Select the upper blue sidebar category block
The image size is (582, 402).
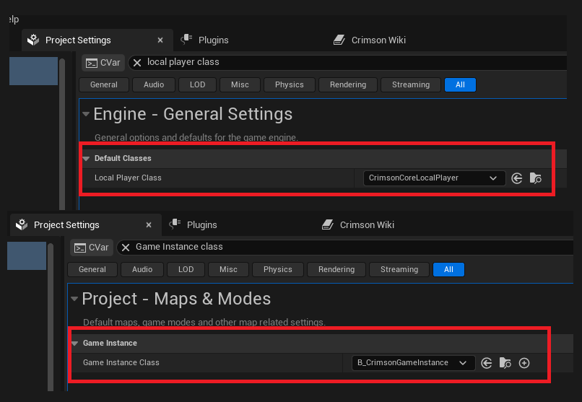(33, 71)
